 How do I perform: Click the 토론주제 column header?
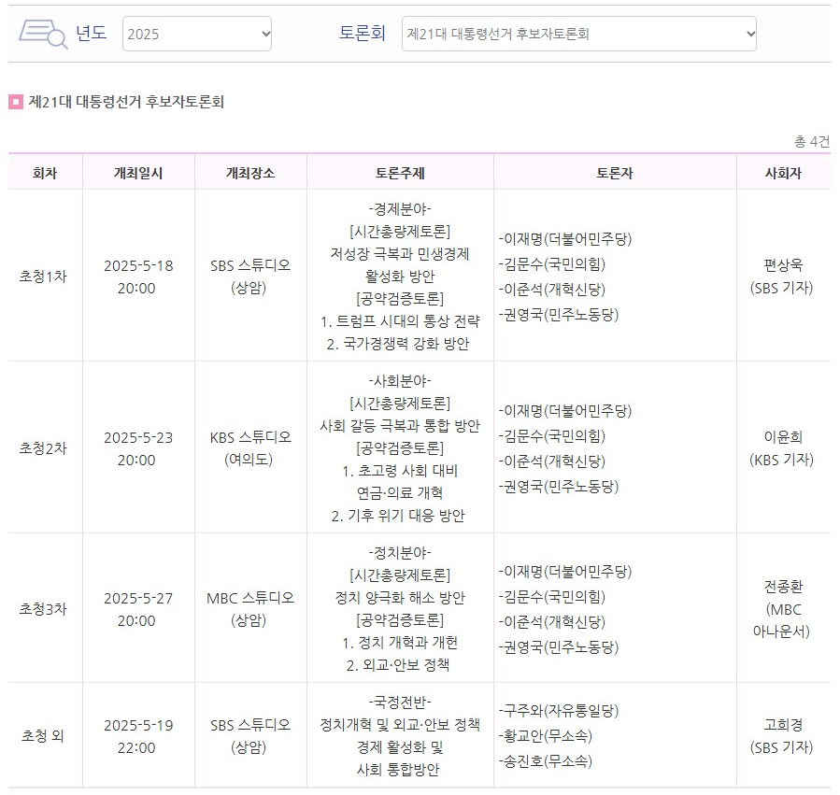[x=398, y=172]
